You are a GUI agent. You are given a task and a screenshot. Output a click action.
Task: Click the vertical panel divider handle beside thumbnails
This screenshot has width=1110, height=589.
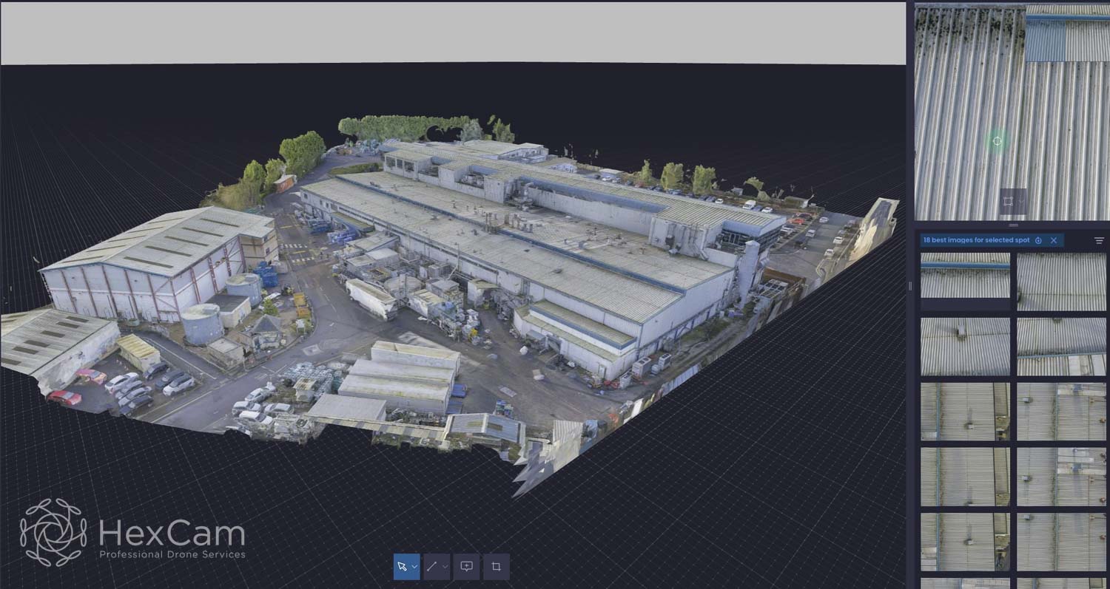coord(910,286)
